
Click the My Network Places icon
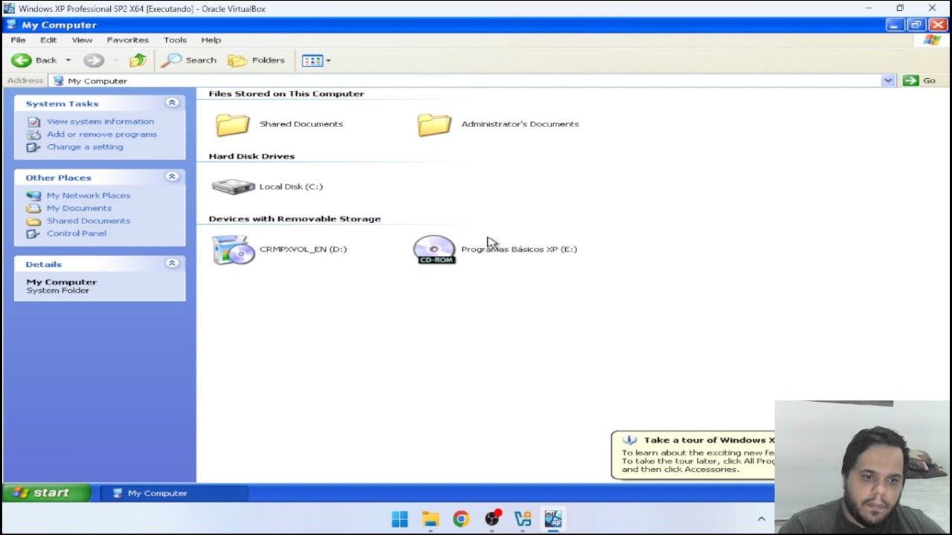[x=33, y=195]
